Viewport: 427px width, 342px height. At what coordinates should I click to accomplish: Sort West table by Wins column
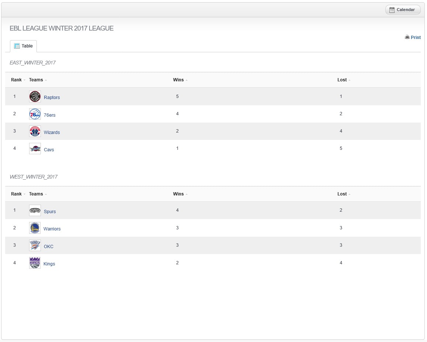pyautogui.click(x=178, y=194)
